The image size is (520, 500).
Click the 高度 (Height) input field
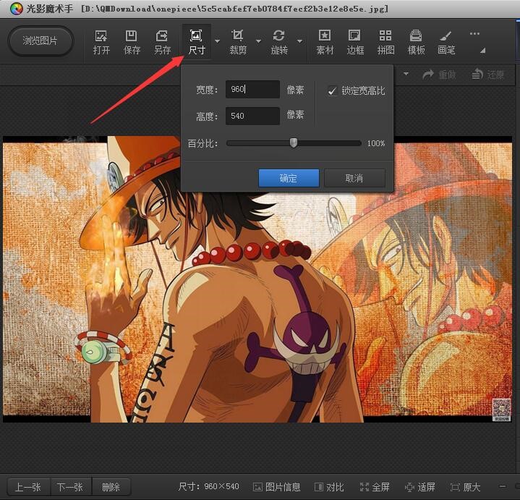point(252,116)
